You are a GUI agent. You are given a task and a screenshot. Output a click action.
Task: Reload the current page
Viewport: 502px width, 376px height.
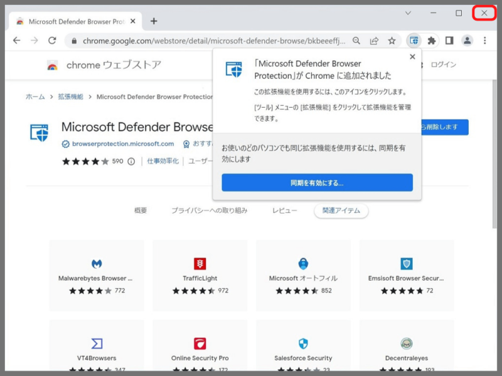point(53,40)
